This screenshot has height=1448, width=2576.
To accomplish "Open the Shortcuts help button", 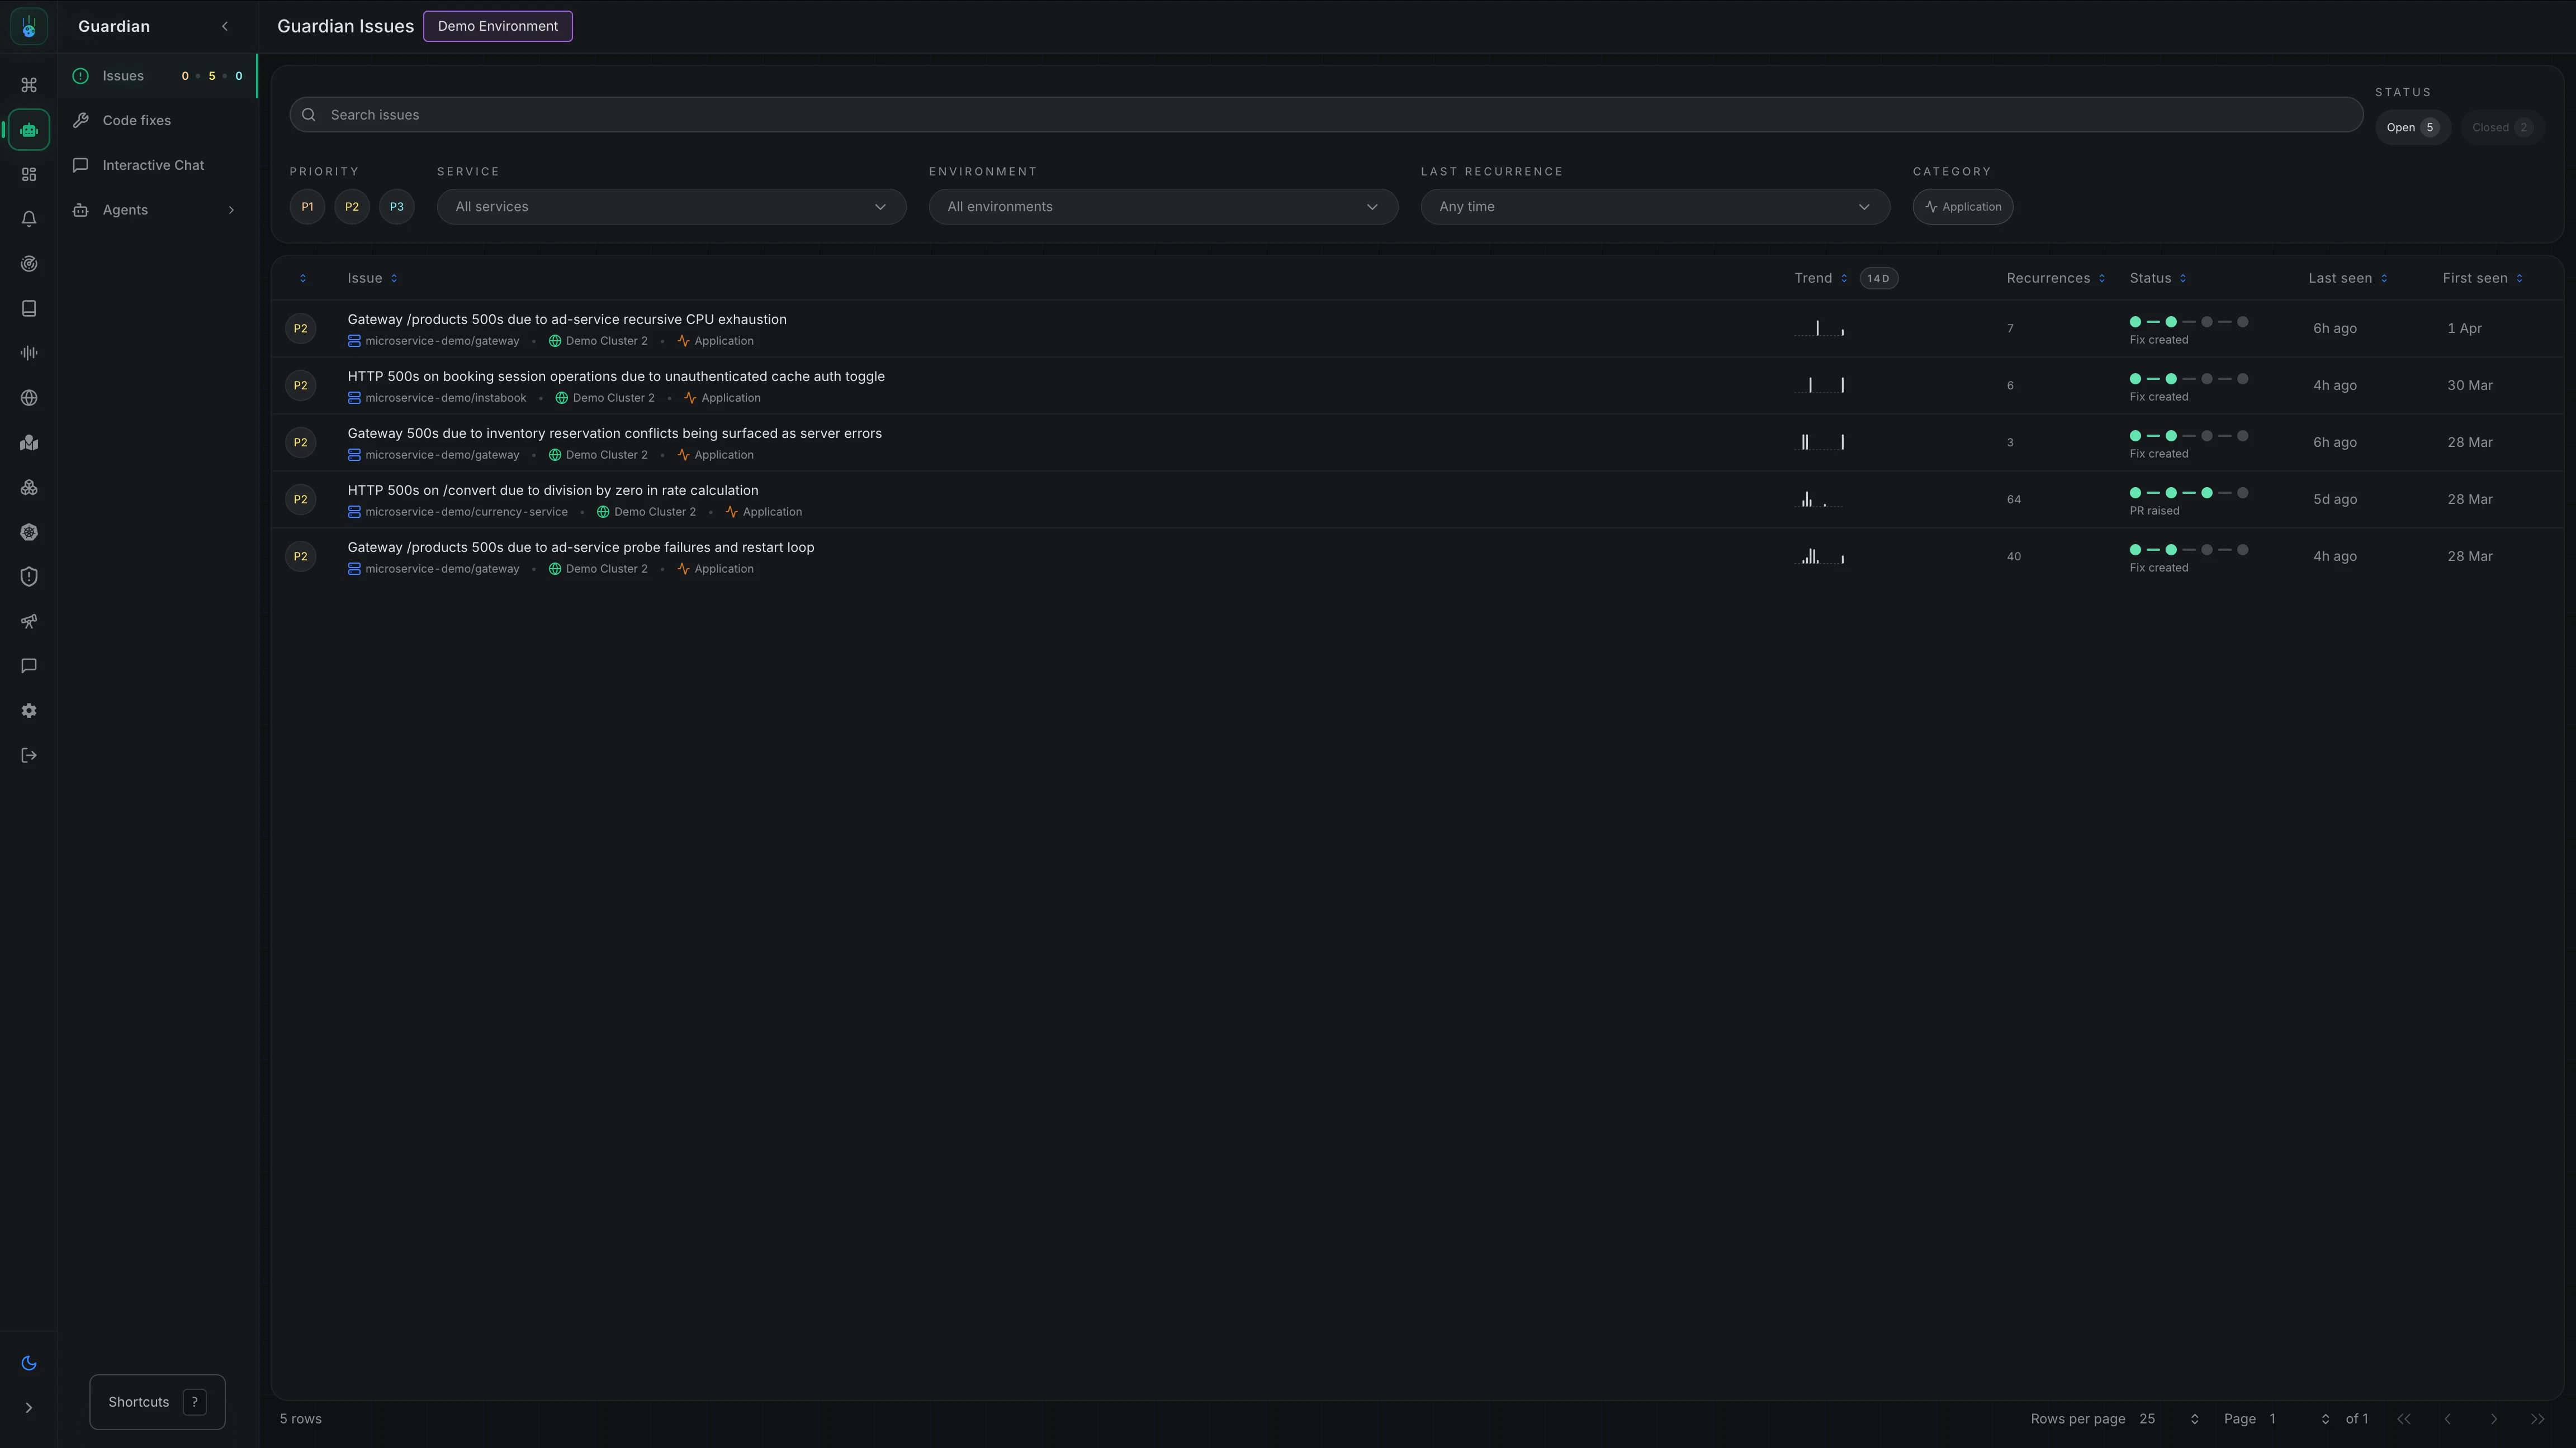I will (157, 1402).
